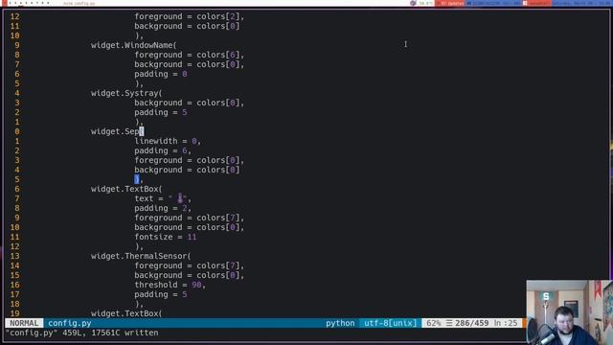The image size is (613, 345).
Task: Click the widget.WindowName( line
Action: 134,45
